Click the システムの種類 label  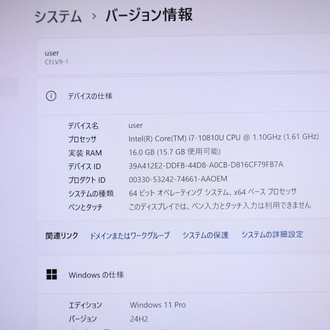tap(91, 194)
